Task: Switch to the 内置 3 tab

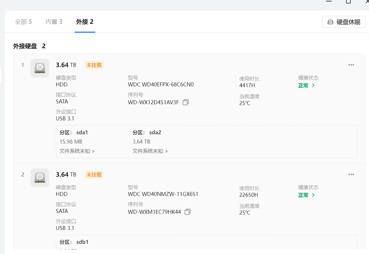Action: 54,22
